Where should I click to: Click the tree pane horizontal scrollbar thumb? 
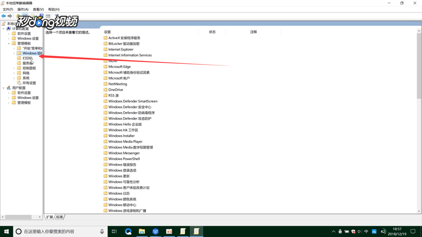18,217
